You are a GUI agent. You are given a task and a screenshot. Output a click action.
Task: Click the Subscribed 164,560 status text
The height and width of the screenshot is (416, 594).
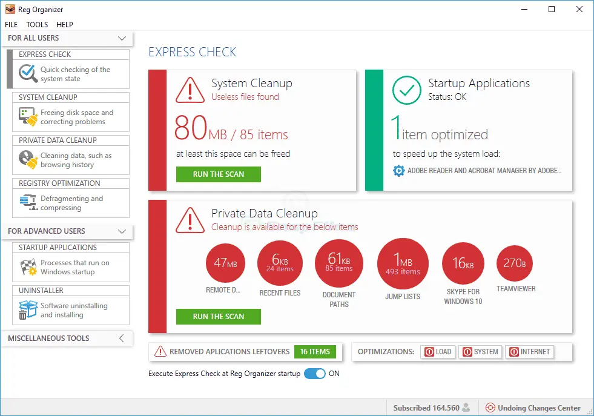(426, 408)
